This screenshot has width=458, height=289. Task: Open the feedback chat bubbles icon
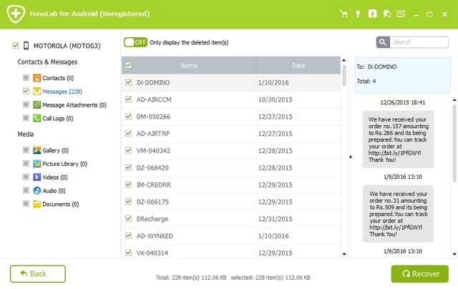(x=388, y=14)
